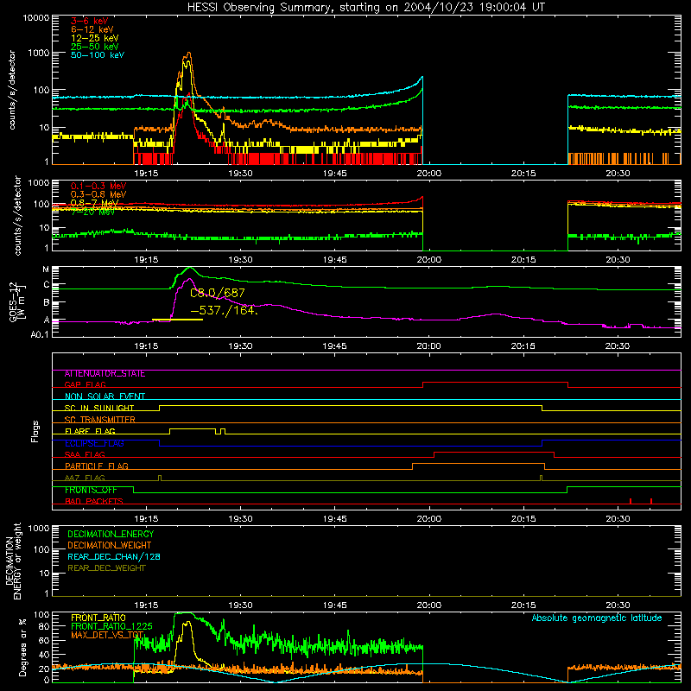Select the SC_TRANSMITTER flag label
691x691 pixels.
pos(100,420)
